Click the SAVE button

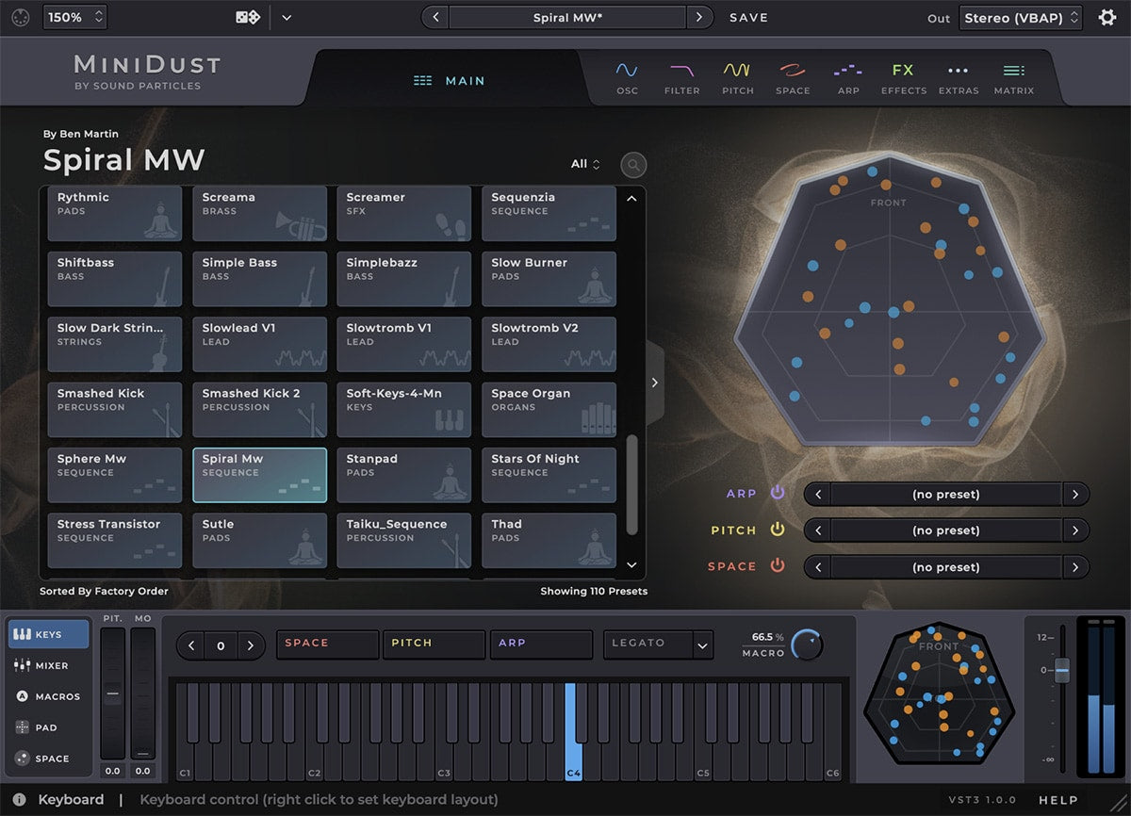tap(748, 17)
